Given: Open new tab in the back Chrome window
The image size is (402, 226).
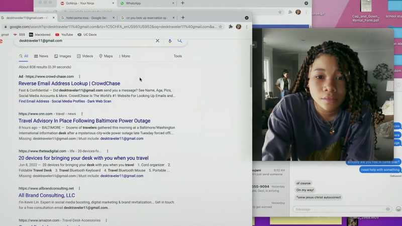Looking at the screenshot, I should coord(182,3).
